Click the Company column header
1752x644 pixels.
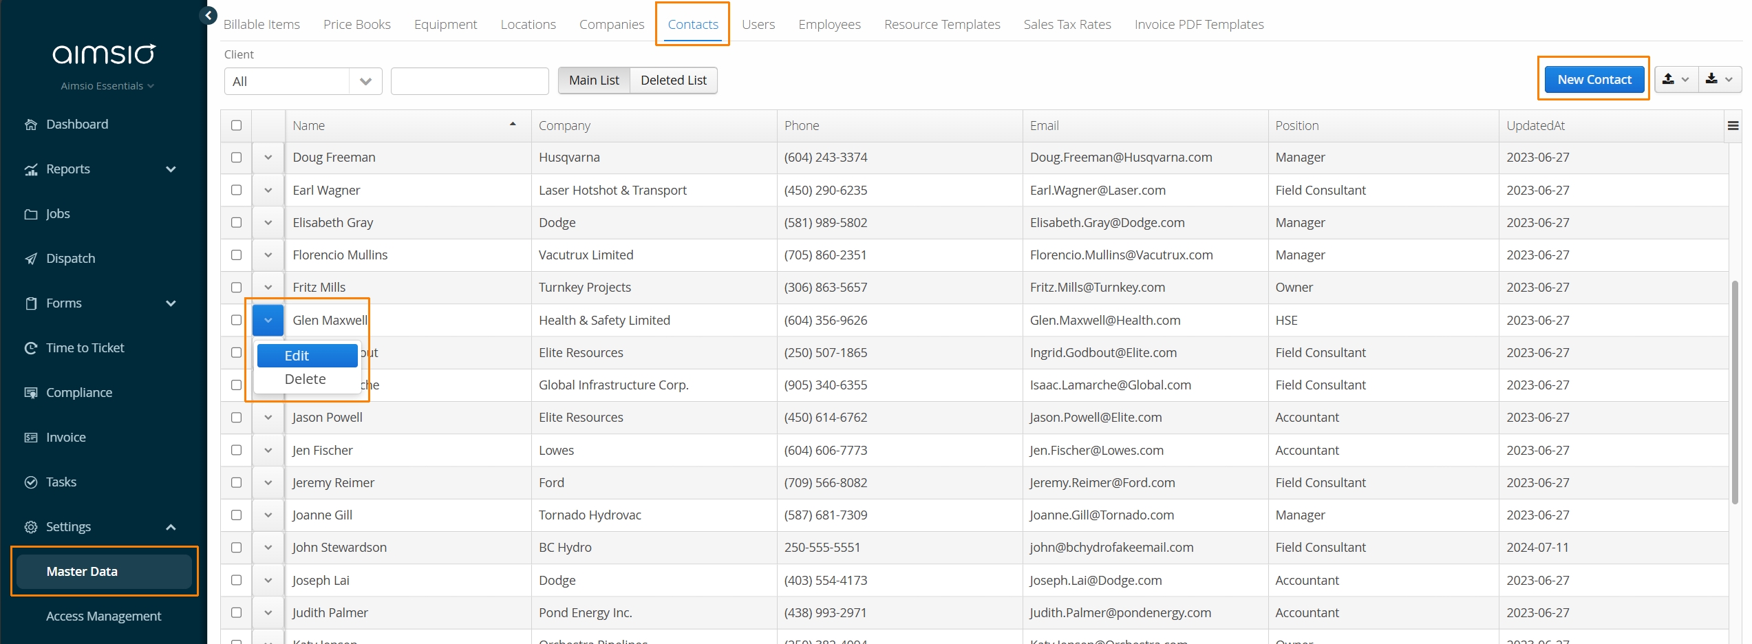654,126
